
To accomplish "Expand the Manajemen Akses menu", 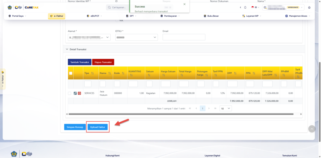I will [298, 16].
